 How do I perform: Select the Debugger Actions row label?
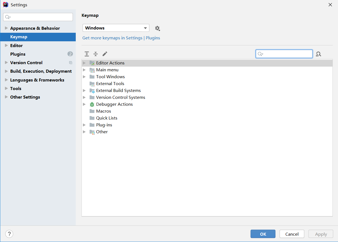(x=114, y=104)
